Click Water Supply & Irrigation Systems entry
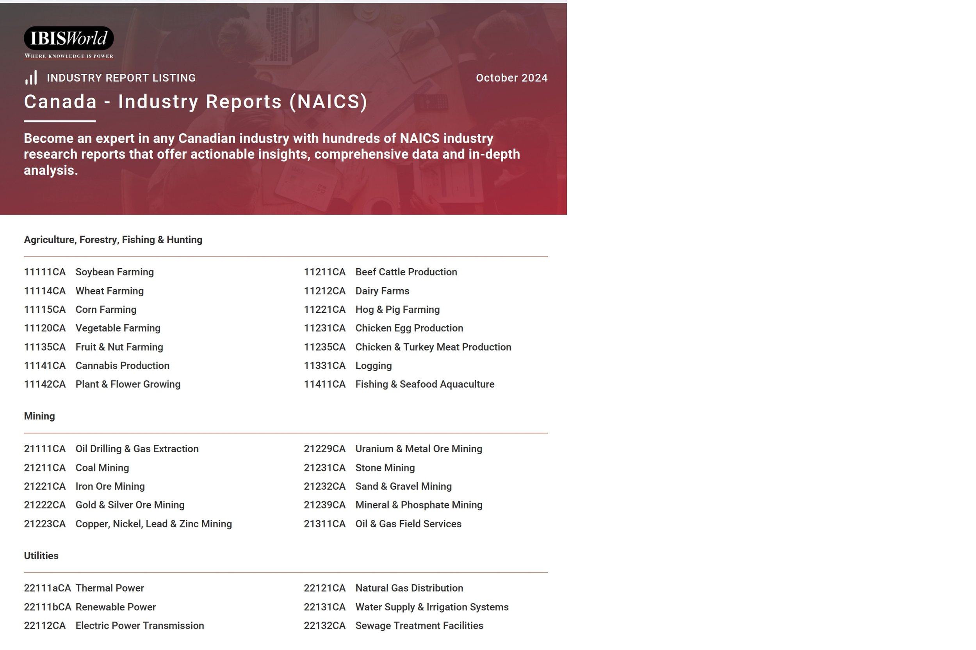 432,607
